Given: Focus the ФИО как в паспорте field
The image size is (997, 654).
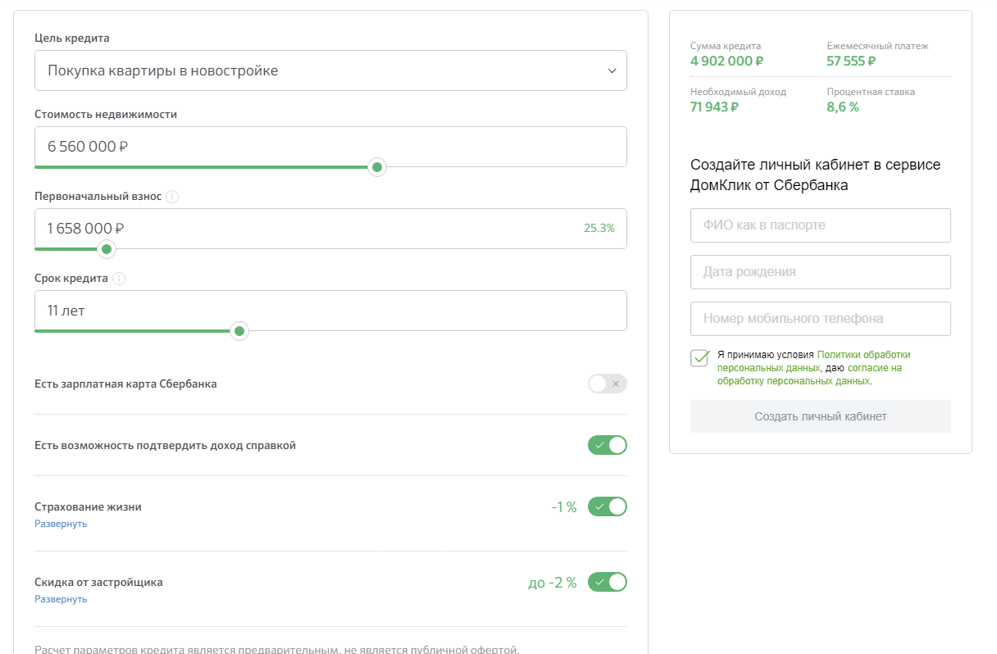Looking at the screenshot, I should 820,225.
